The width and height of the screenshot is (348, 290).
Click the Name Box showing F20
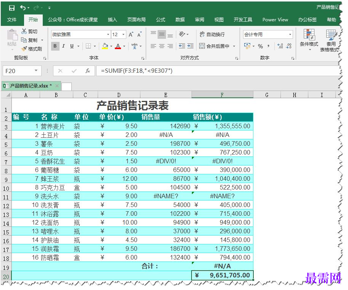[x=19, y=71]
